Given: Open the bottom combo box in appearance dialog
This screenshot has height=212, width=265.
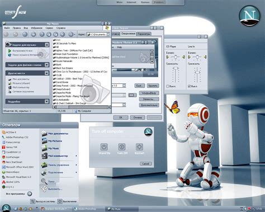Looking at the screenshot, I should [x=124, y=105].
